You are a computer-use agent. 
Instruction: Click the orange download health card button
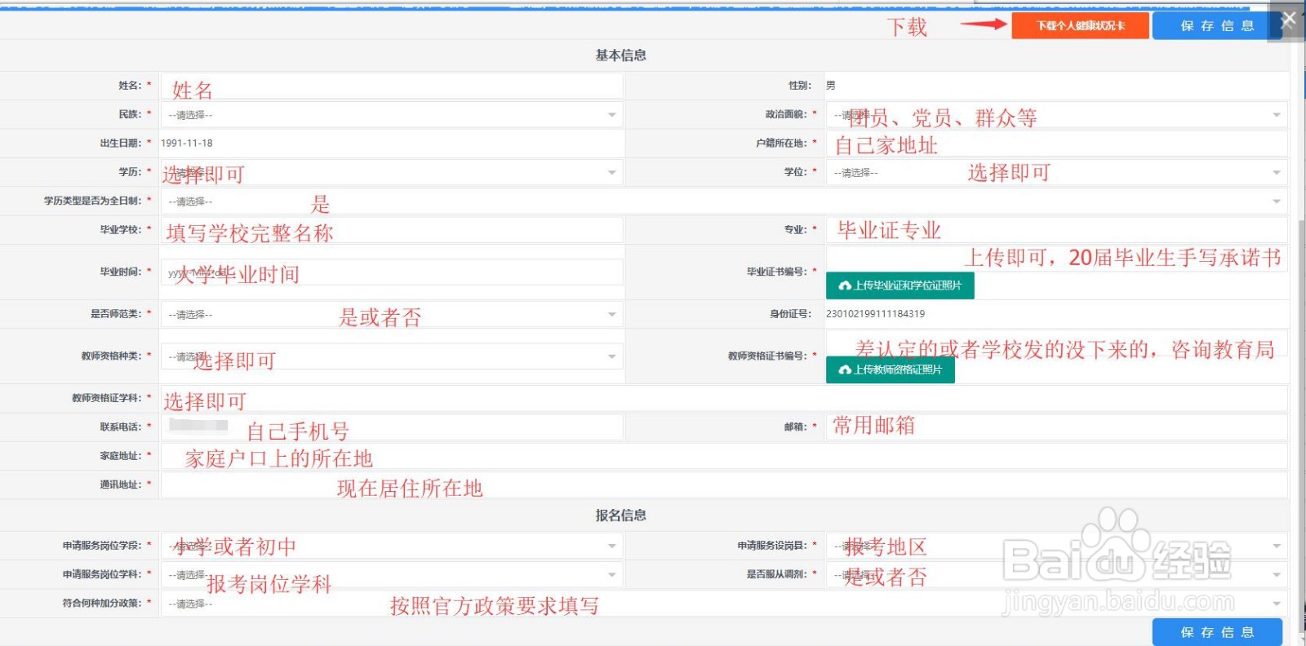tap(1080, 26)
